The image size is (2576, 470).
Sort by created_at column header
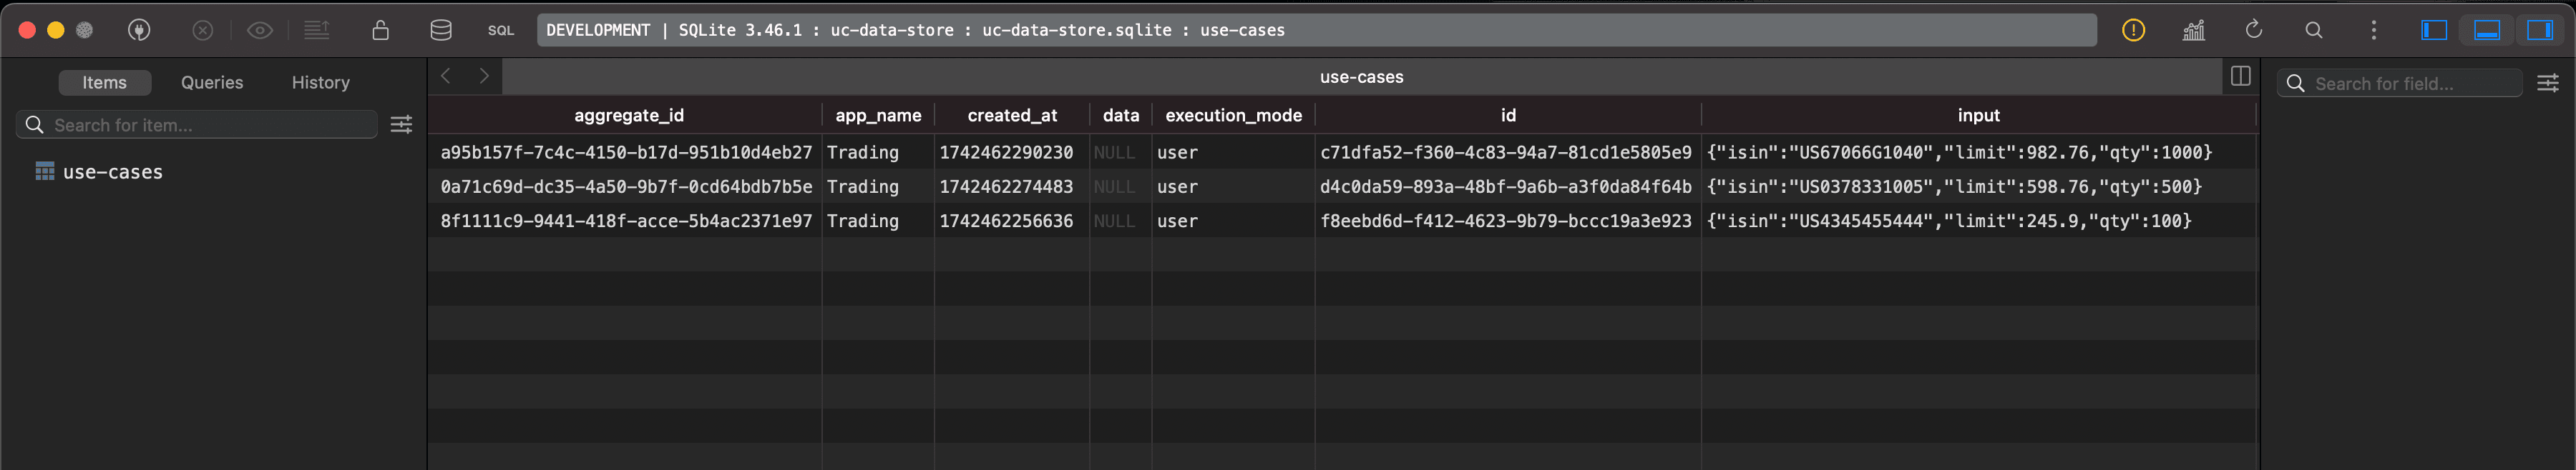click(1012, 116)
